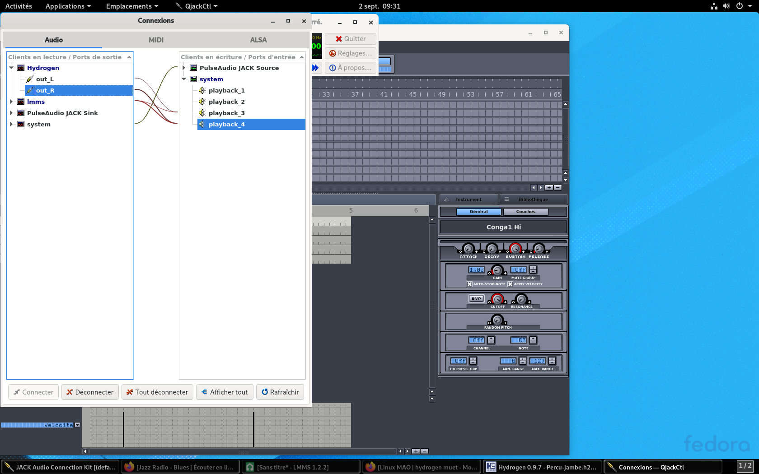Switch to the MIDI tab
Image resolution: width=759 pixels, height=474 pixels.
coord(156,40)
